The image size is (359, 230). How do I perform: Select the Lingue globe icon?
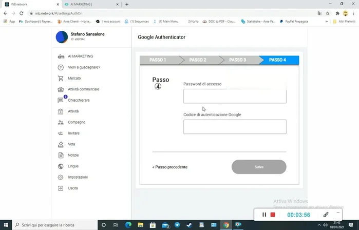point(61,166)
